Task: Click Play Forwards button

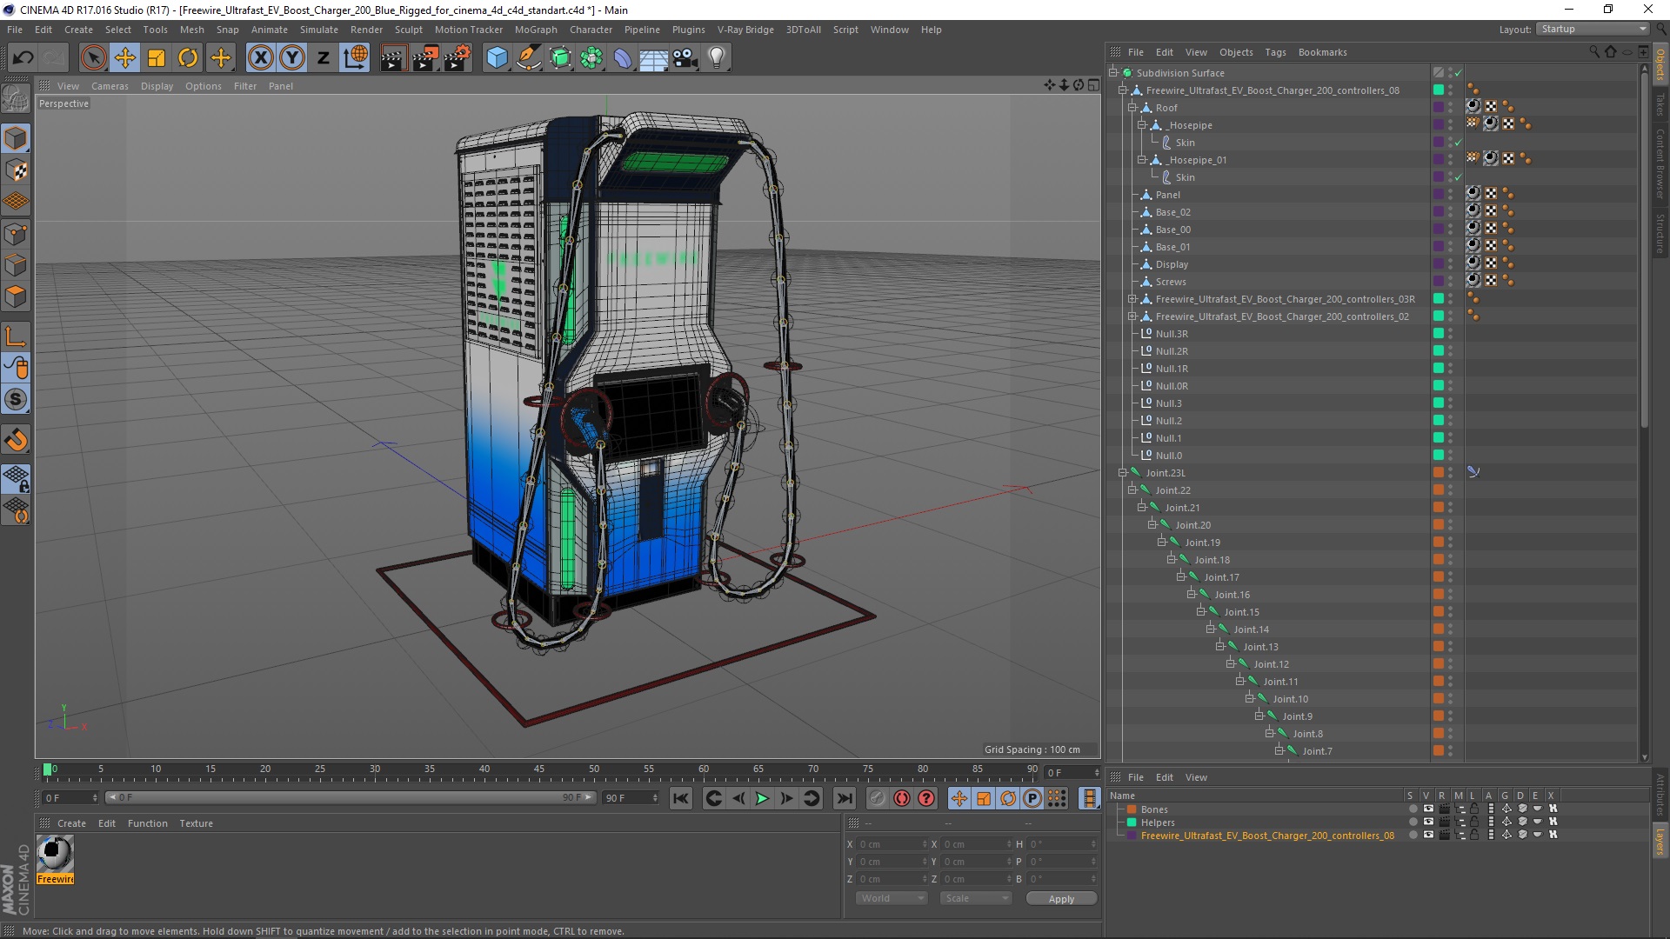Action: point(762,798)
